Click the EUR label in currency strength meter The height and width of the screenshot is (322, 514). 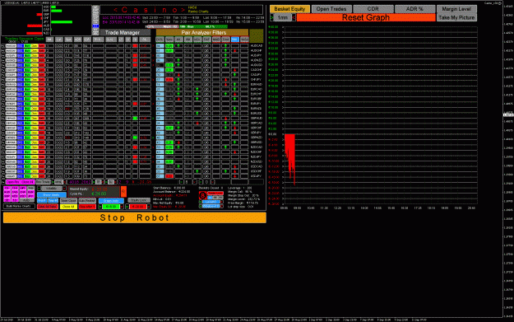tap(46, 11)
